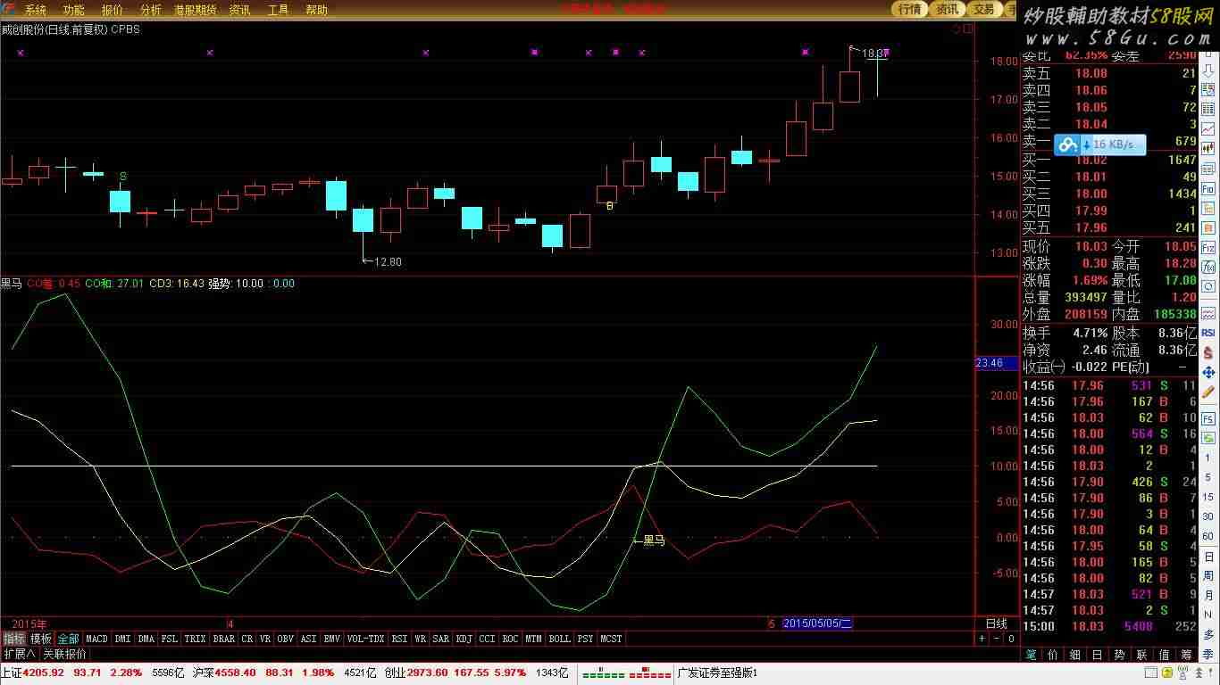Select the MCST indicator tab
The width and height of the screenshot is (1220, 685).
612,639
